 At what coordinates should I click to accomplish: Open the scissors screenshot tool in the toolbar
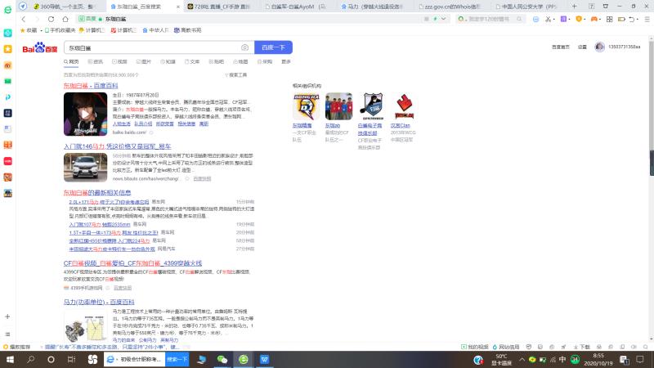coord(548,19)
